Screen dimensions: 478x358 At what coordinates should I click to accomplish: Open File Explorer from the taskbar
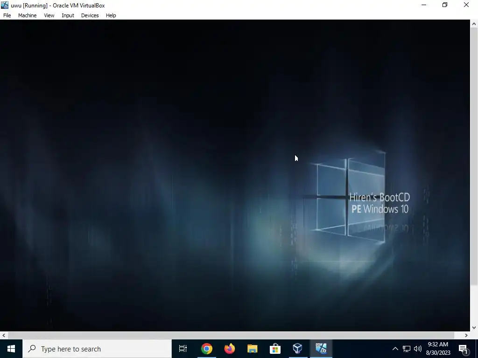[252, 349]
